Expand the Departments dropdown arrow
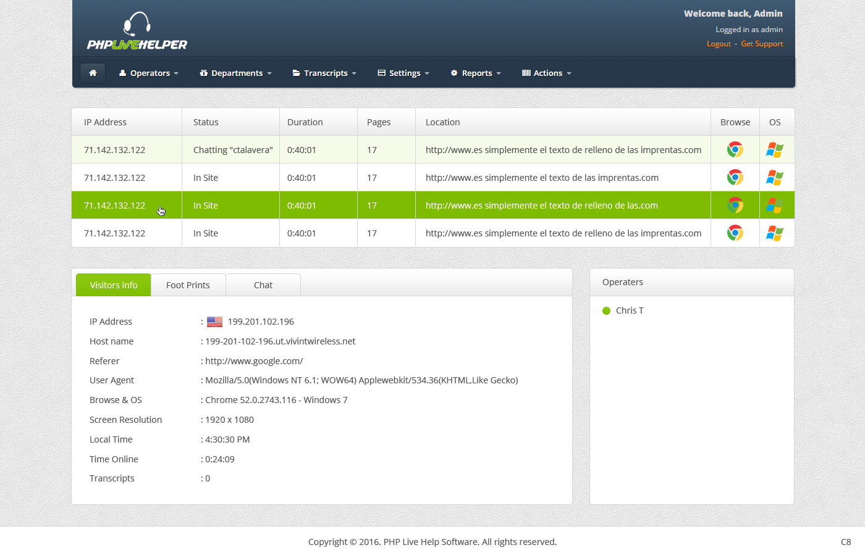Image resolution: width=865 pixels, height=558 pixels. 269,73
